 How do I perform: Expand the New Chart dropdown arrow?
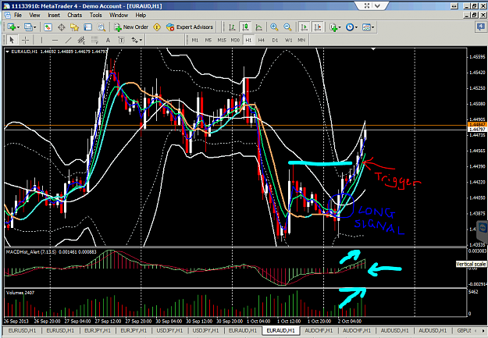coord(19,27)
